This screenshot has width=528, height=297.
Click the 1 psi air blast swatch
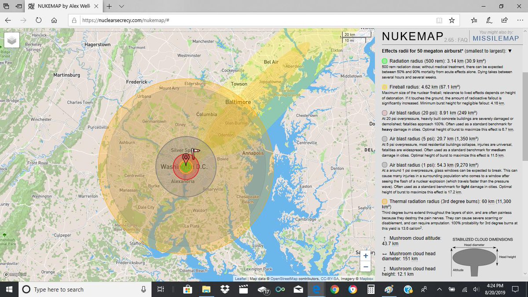pos(385,165)
